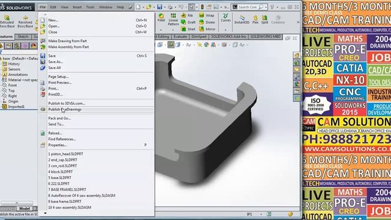Choose Close from the File menu
391x220 pixels.
point(97,32)
